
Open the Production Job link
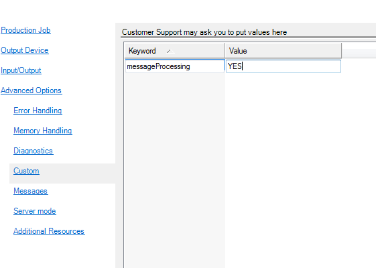pos(25,30)
